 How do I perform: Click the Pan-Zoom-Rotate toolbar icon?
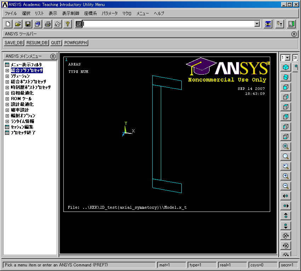tap(38, 24)
